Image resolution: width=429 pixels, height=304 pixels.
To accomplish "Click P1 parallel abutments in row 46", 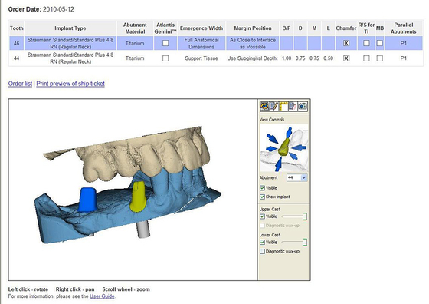I will (x=403, y=43).
